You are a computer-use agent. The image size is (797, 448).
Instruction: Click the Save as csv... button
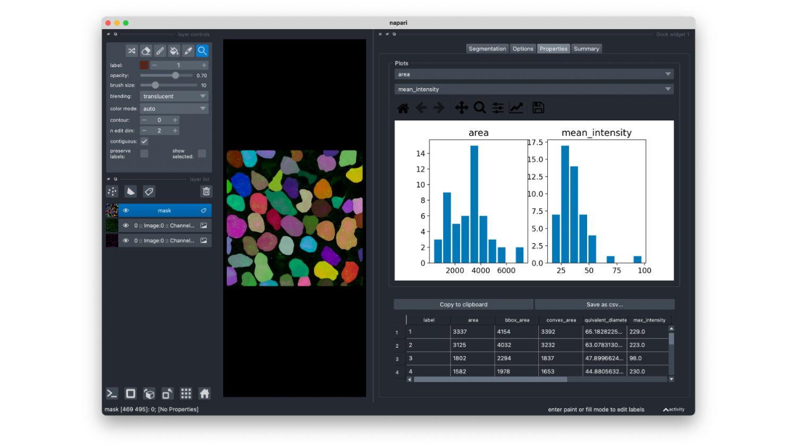pos(605,305)
